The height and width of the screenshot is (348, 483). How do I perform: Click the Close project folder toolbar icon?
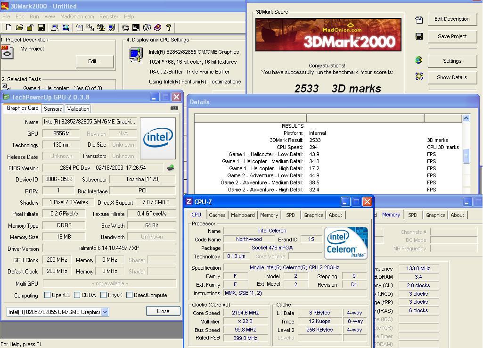pos(30,27)
